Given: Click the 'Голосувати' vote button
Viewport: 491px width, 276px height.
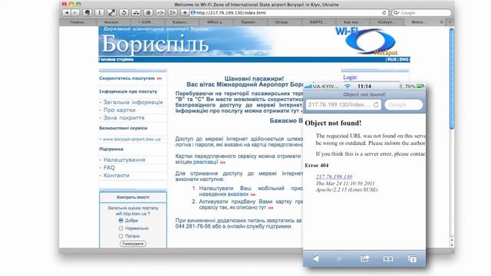Looking at the screenshot, I should (133, 244).
